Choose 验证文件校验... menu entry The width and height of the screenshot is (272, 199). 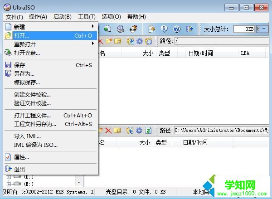(x=51, y=103)
